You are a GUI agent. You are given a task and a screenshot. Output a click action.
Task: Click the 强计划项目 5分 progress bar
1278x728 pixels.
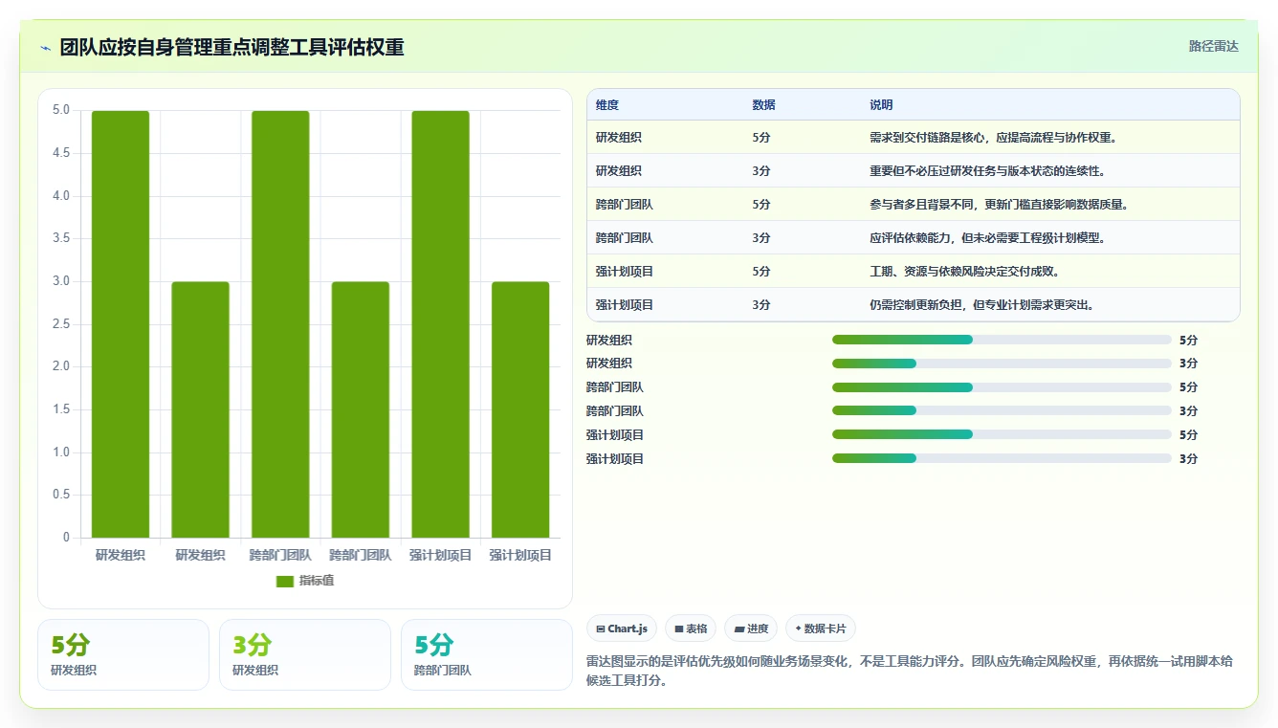1002,434
